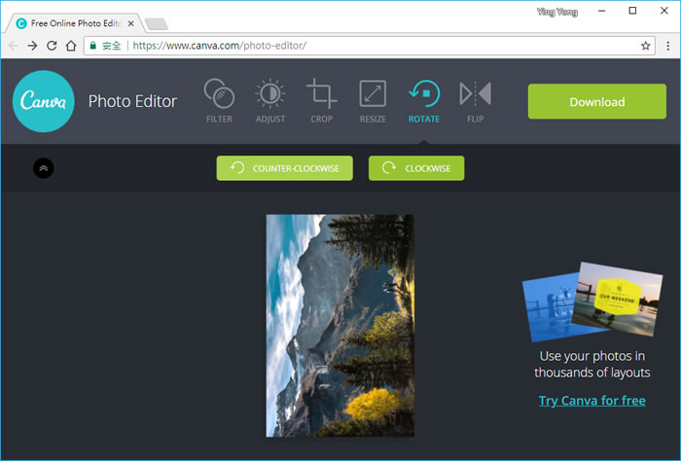
Task: Open the Chrome three-dot menu
Action: (x=668, y=46)
